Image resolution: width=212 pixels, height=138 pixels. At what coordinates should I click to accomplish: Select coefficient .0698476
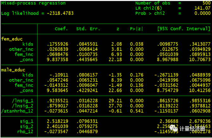(x=58, y=54)
